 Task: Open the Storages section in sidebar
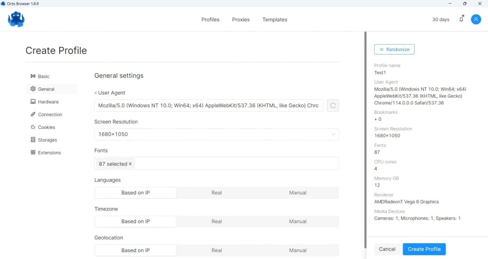pyautogui.click(x=47, y=140)
